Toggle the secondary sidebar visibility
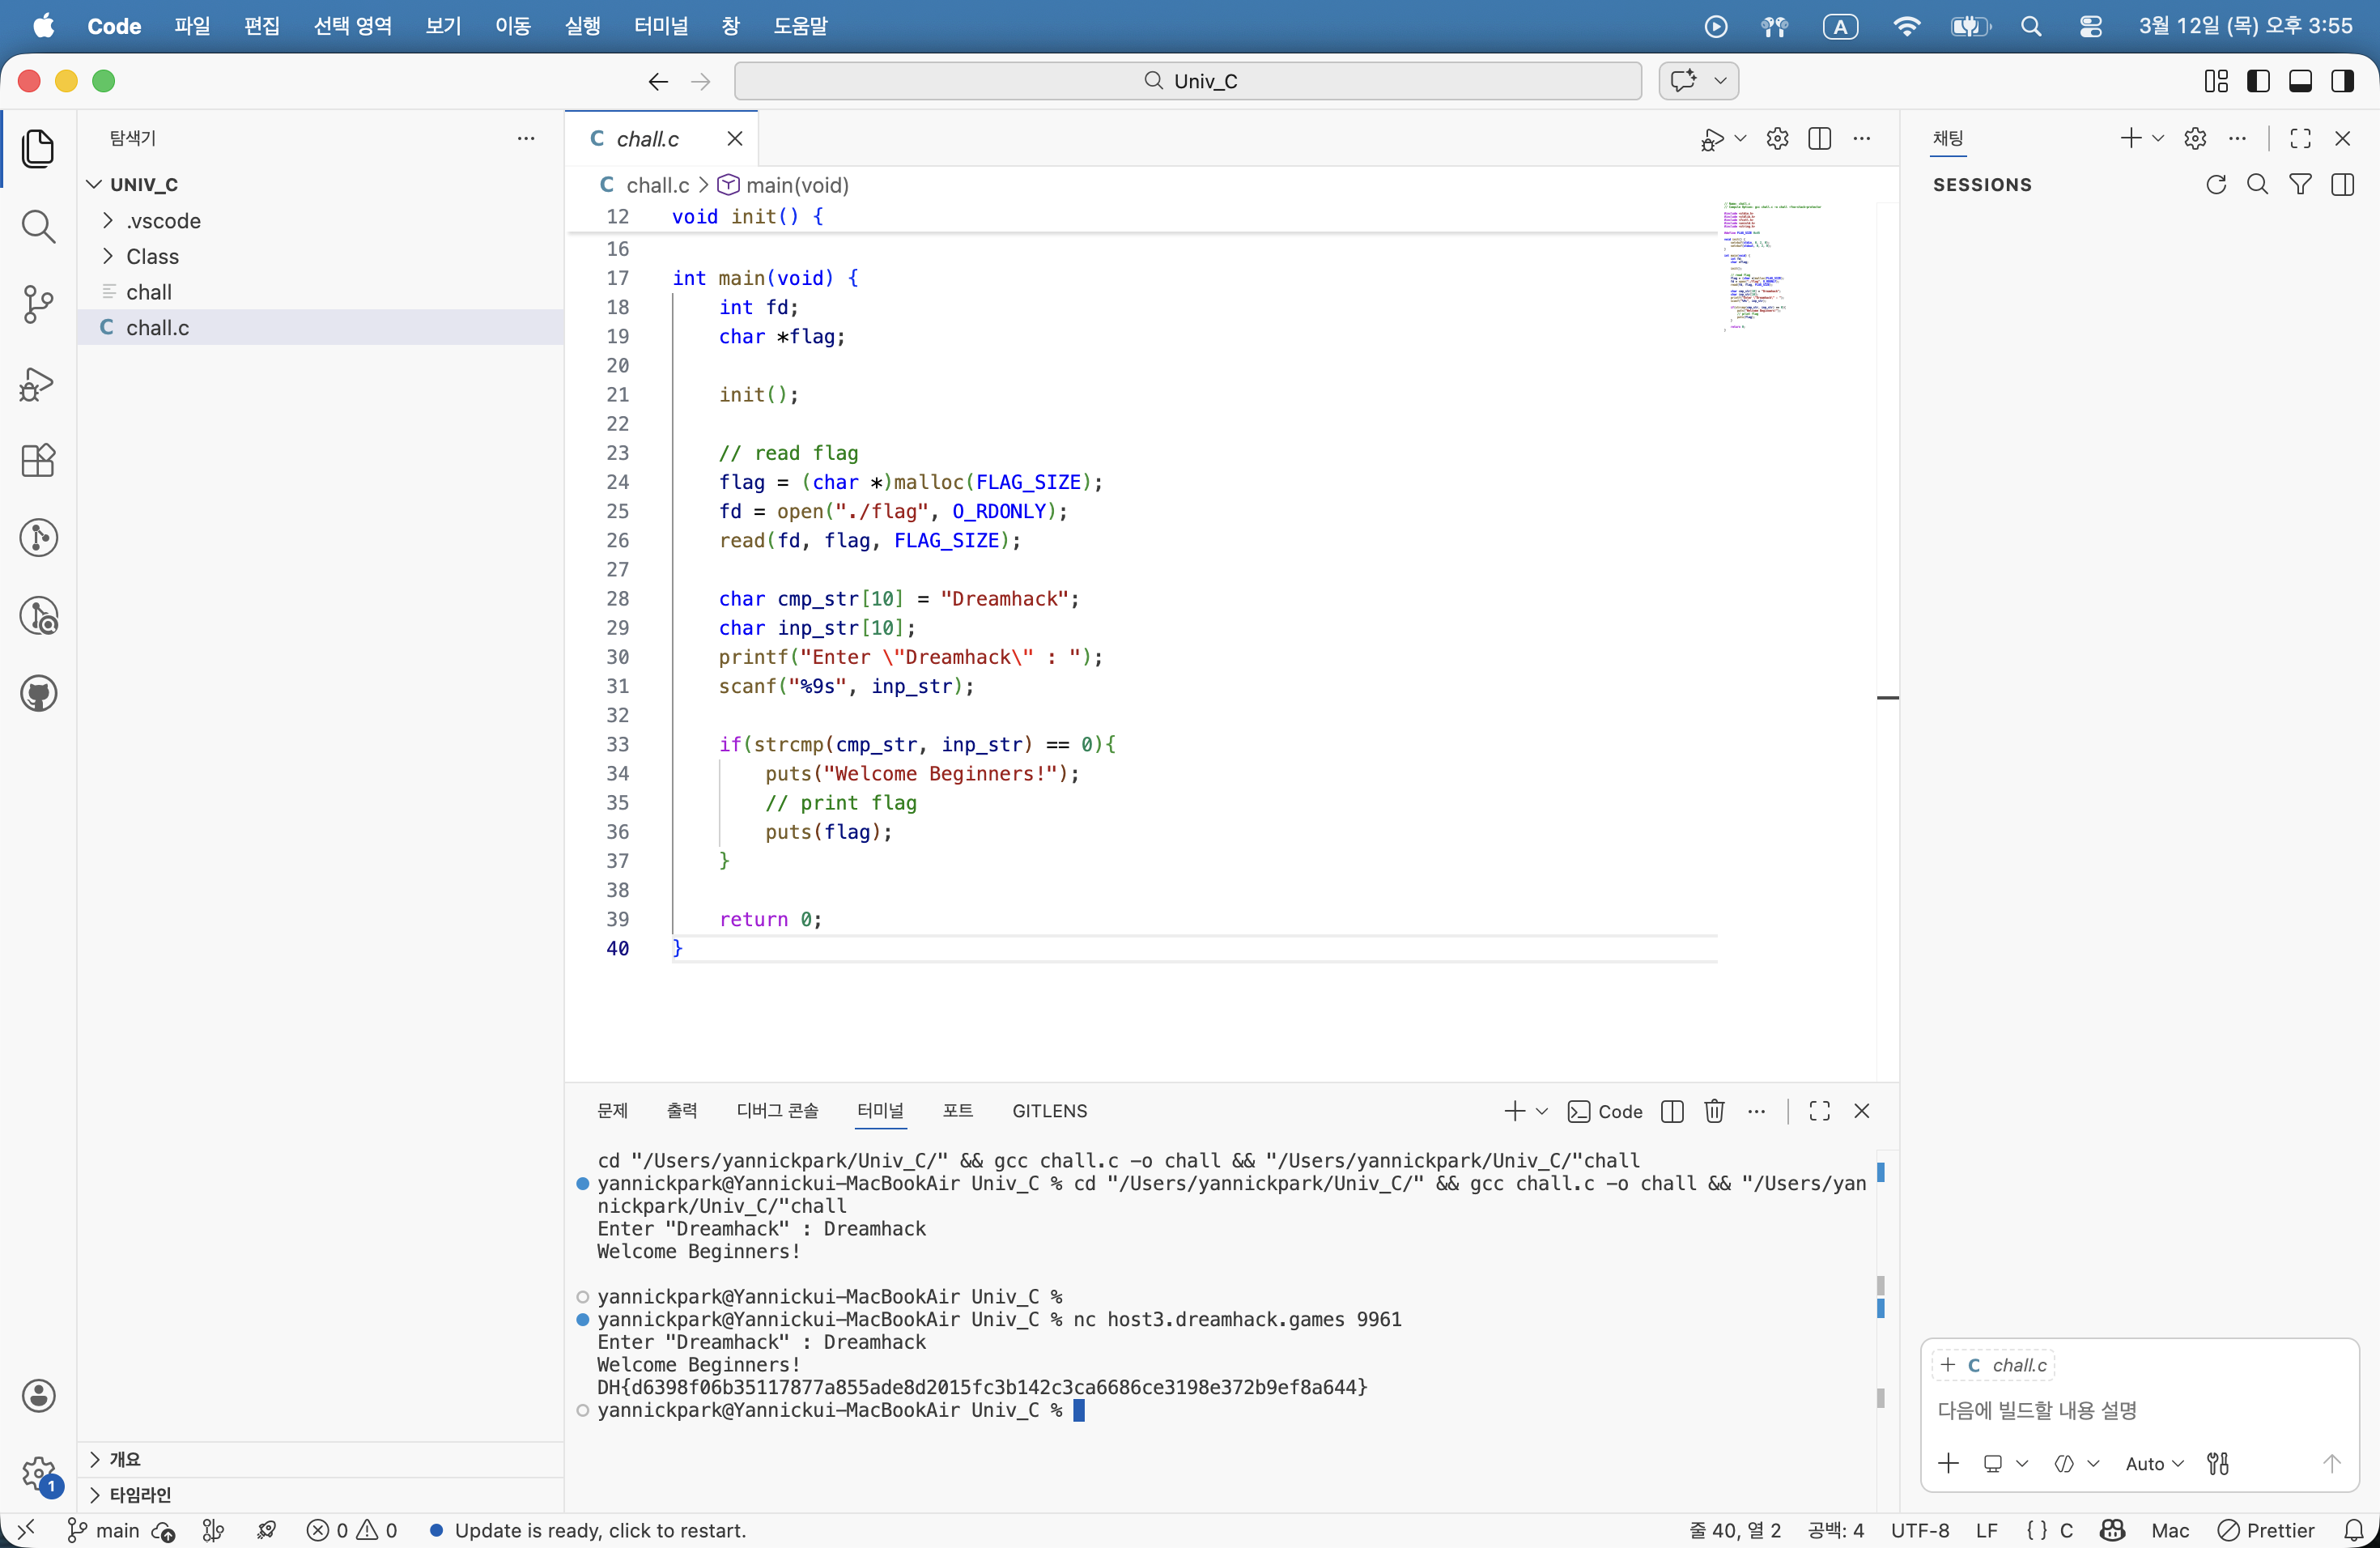This screenshot has width=2380, height=1548. pos(2342,81)
